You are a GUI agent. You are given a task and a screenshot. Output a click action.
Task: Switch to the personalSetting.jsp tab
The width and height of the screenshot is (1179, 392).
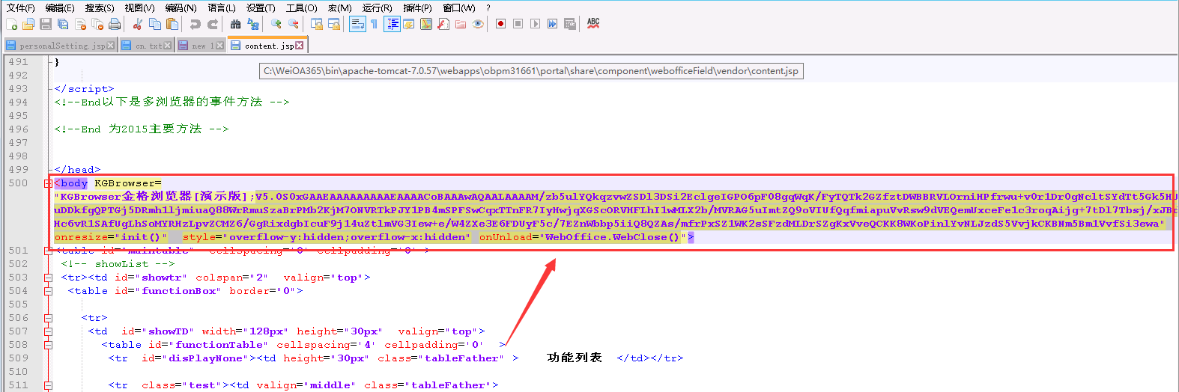(x=61, y=46)
